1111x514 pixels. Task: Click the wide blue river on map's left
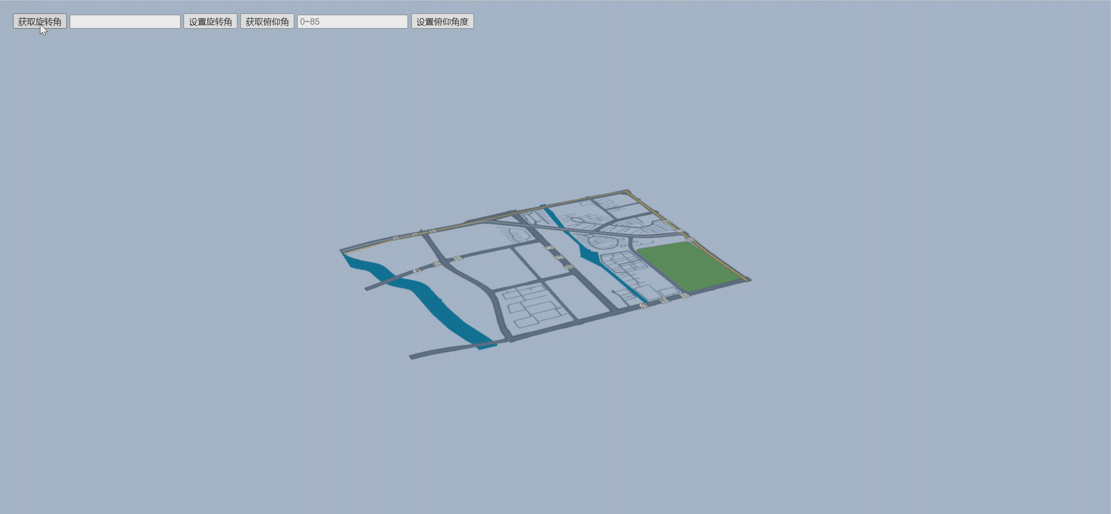tap(434, 303)
